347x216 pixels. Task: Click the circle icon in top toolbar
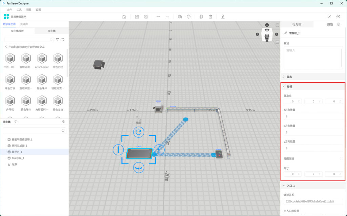tap(188, 17)
